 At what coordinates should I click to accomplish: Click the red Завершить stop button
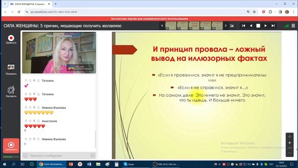coord(11,146)
